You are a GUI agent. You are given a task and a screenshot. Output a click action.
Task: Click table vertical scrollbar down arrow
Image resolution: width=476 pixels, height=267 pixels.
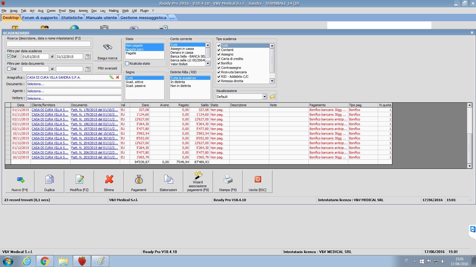pos(469,166)
